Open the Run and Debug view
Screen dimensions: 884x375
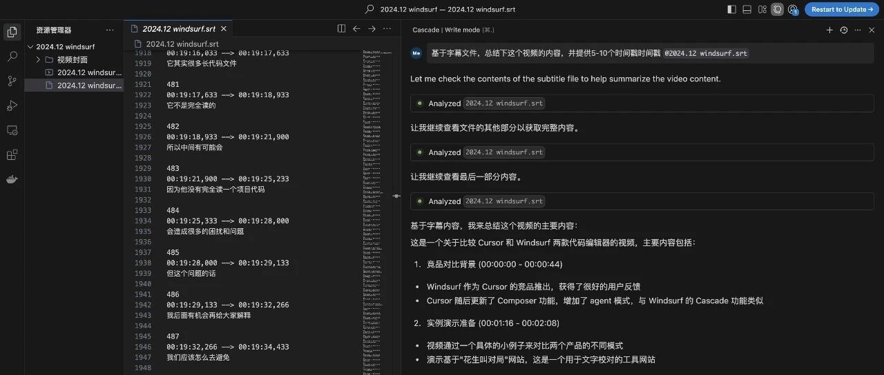coord(12,105)
